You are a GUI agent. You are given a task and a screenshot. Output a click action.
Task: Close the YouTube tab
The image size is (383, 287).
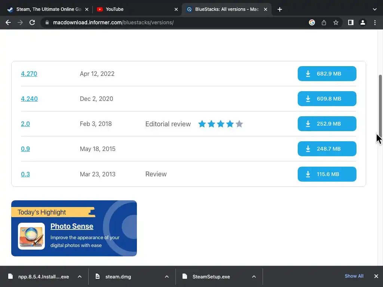tap(176, 9)
